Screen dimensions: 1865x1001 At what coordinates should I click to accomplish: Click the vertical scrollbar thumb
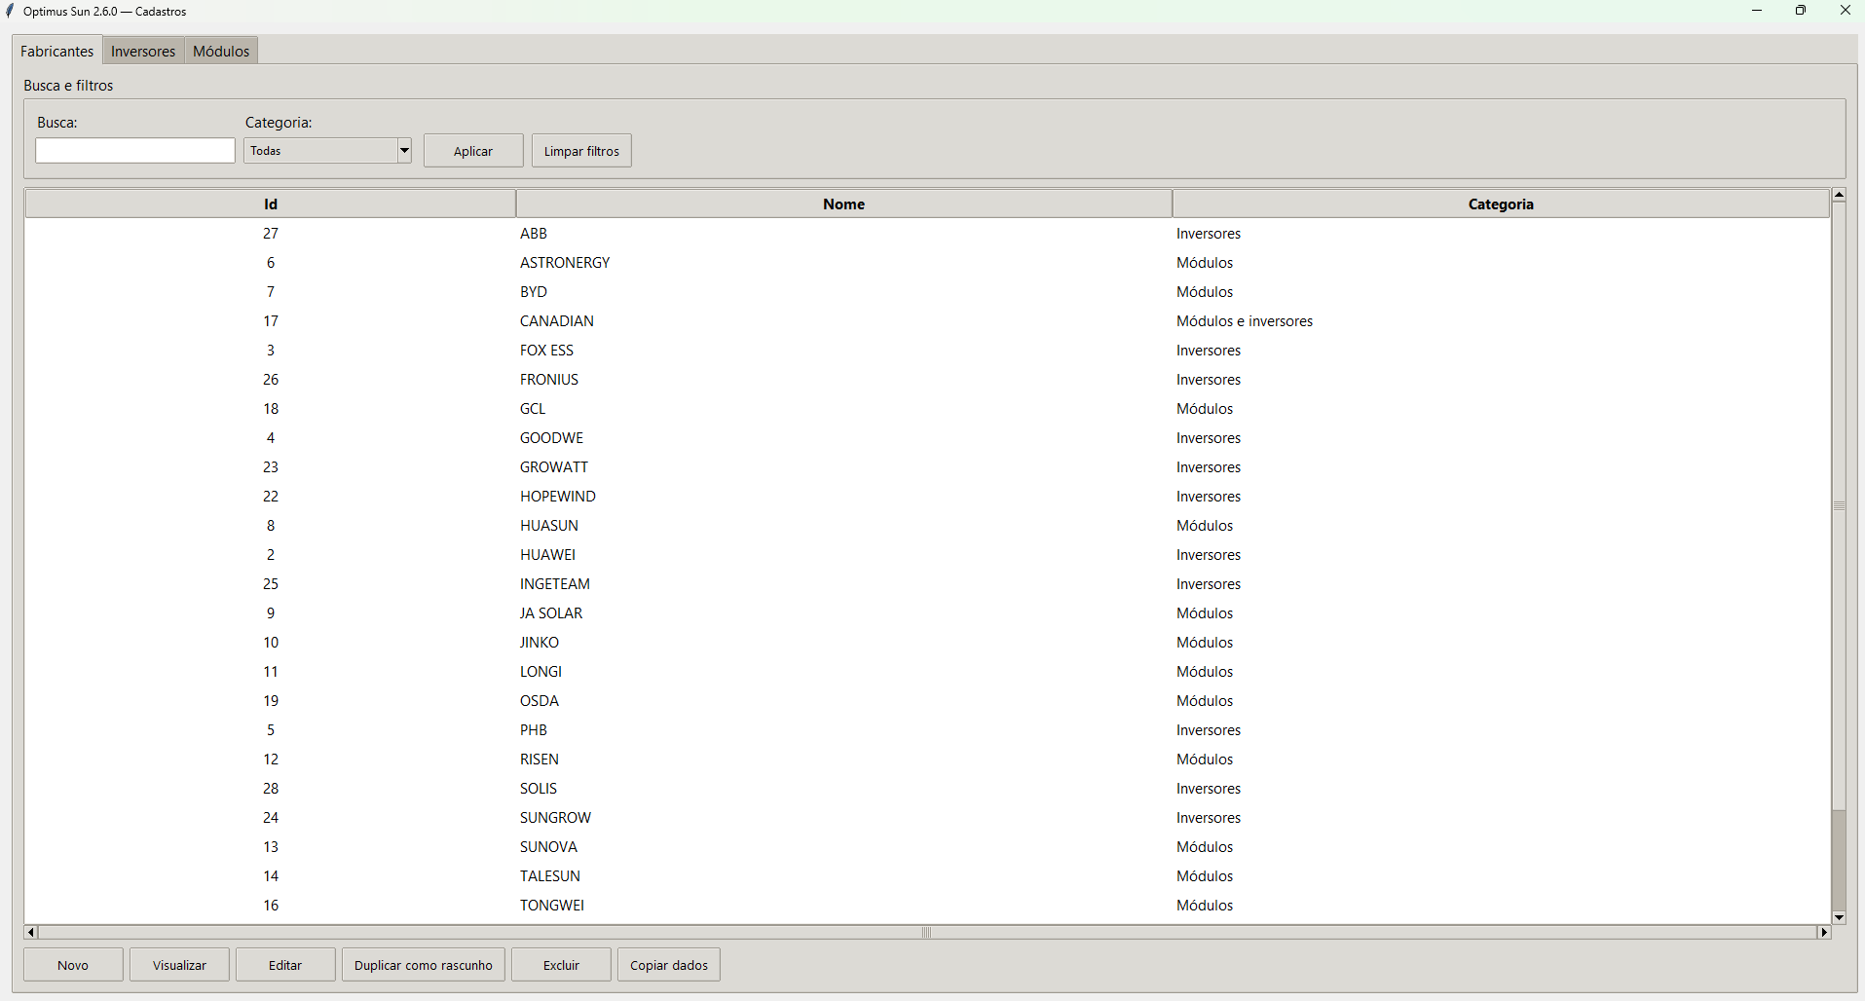coord(1839,506)
